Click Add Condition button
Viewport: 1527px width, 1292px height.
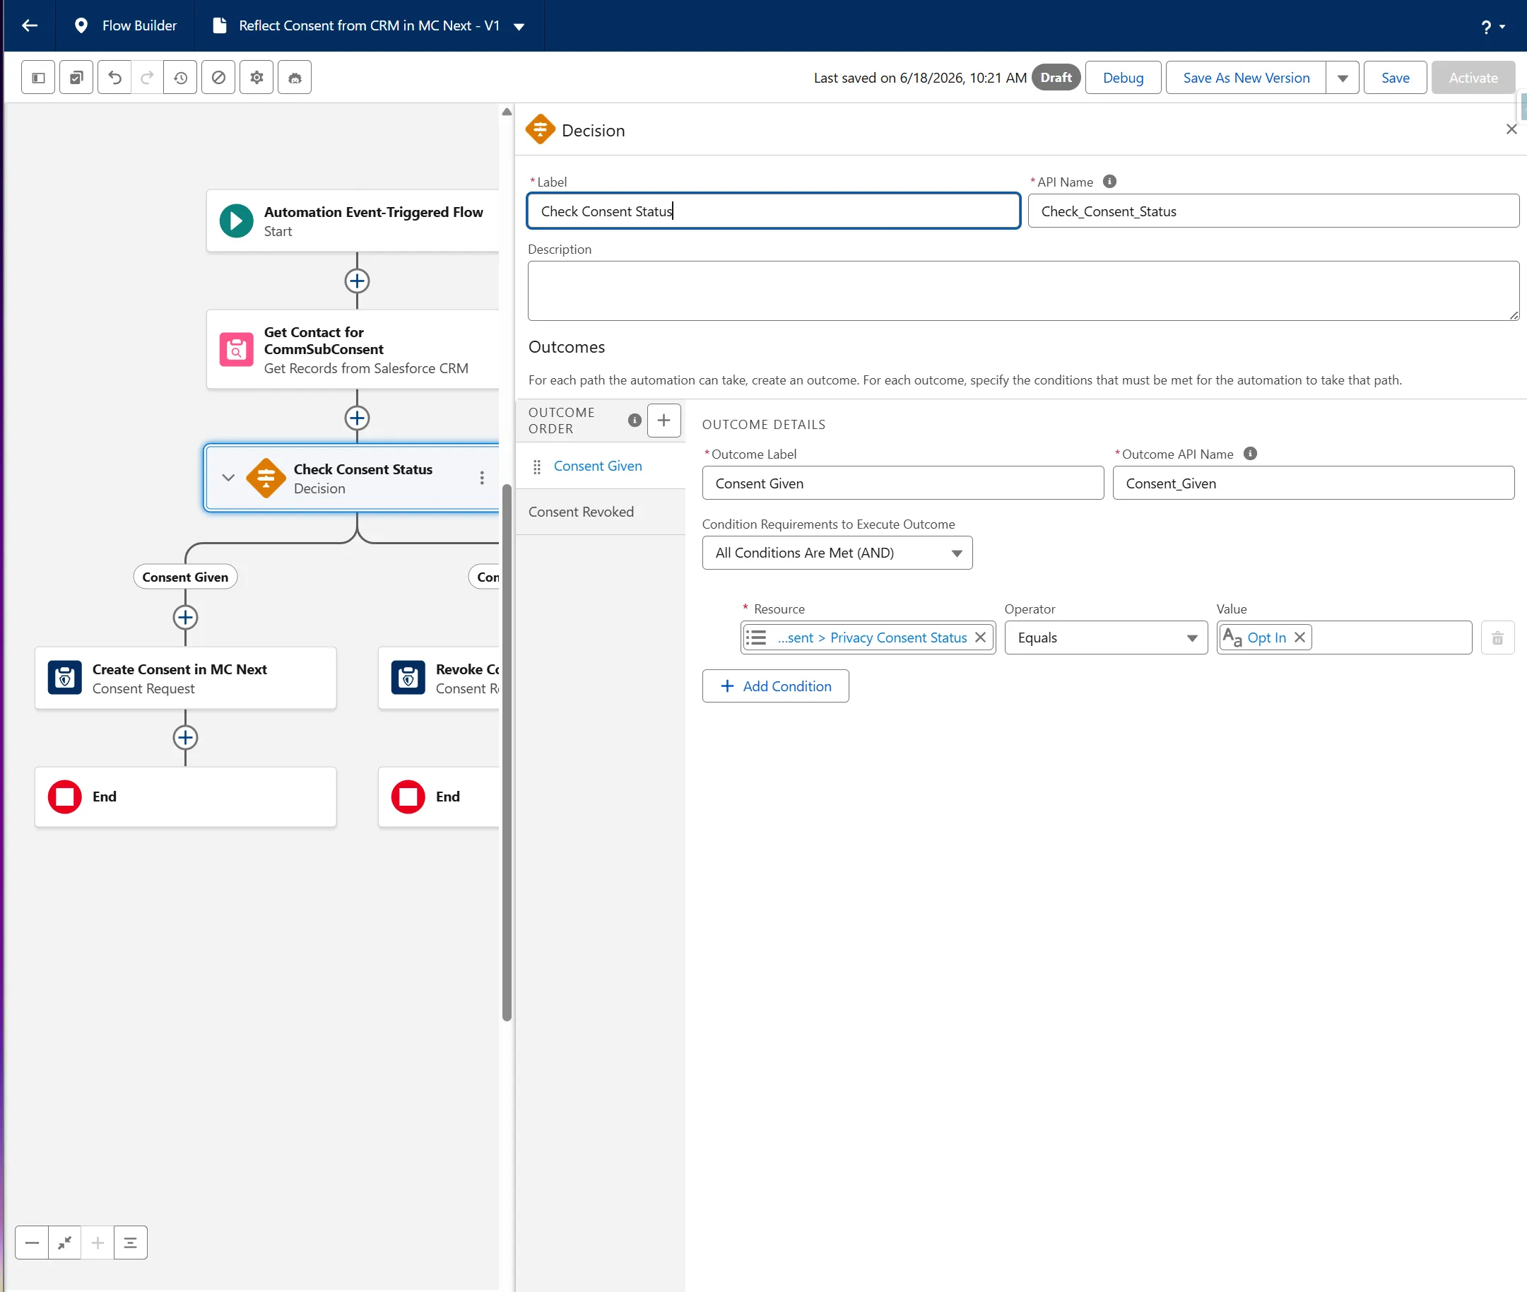pyautogui.click(x=776, y=686)
